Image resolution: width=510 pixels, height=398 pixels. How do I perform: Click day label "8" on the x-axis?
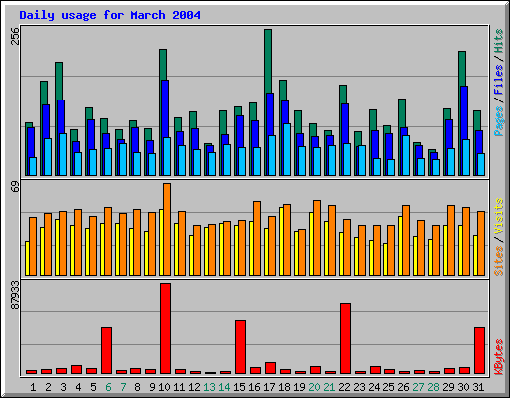[137, 387]
